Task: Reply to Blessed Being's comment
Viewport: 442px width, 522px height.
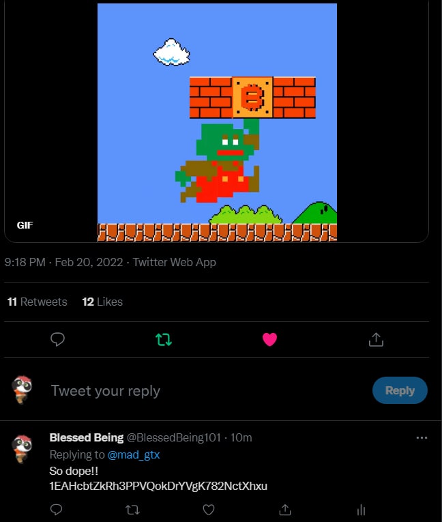Action: [57, 509]
